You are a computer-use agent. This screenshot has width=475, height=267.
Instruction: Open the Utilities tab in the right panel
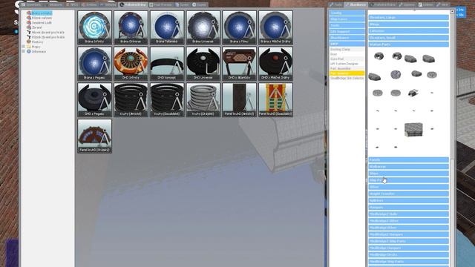coord(426,4)
